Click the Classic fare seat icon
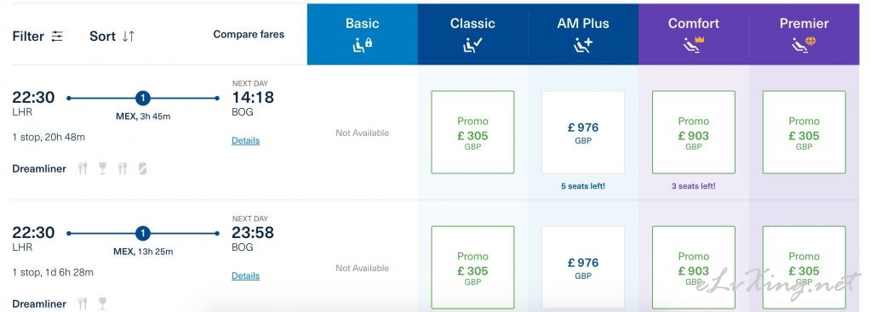Screen dimensions: 870x312 point(472,45)
